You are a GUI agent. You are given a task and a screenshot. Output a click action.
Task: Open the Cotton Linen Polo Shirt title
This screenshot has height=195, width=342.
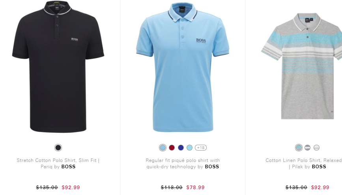click(x=304, y=164)
